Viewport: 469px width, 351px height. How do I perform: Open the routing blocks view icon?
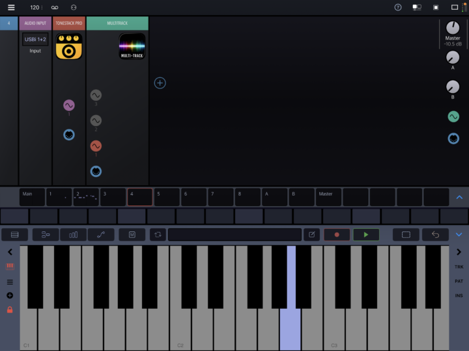coord(46,235)
